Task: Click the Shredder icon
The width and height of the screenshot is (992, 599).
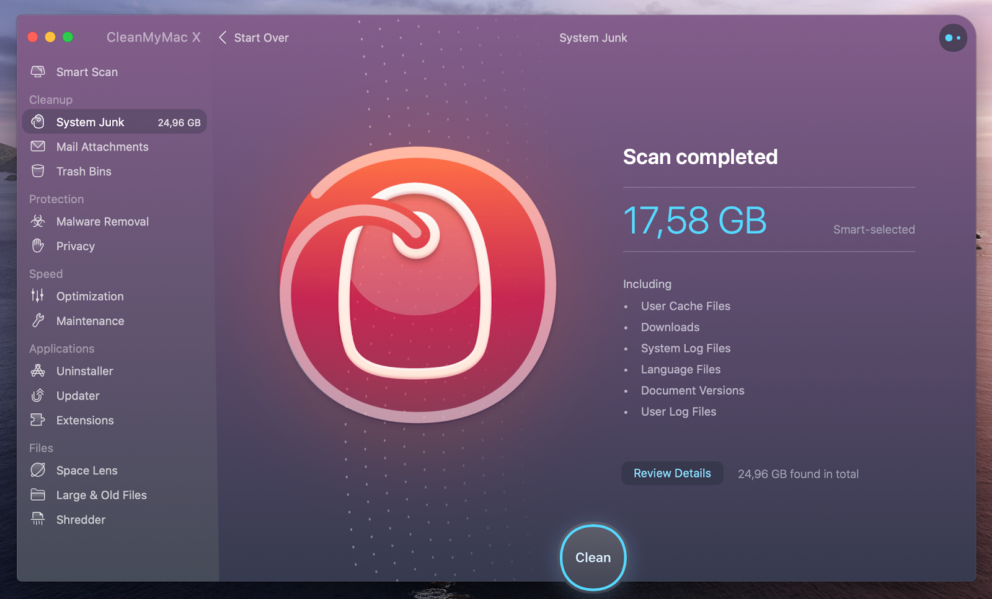Action: [x=38, y=519]
